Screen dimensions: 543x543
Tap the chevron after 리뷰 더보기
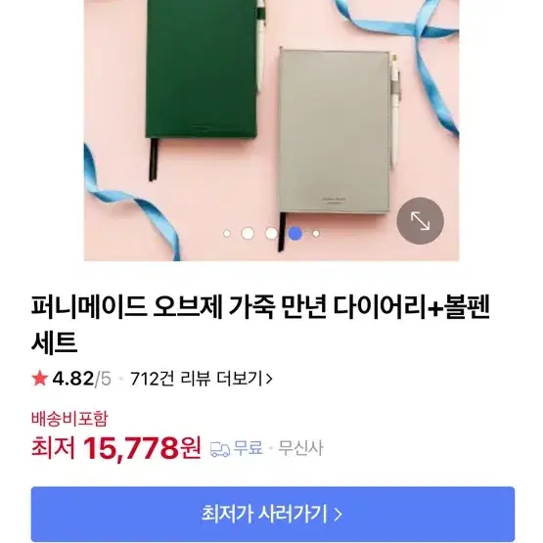269,379
